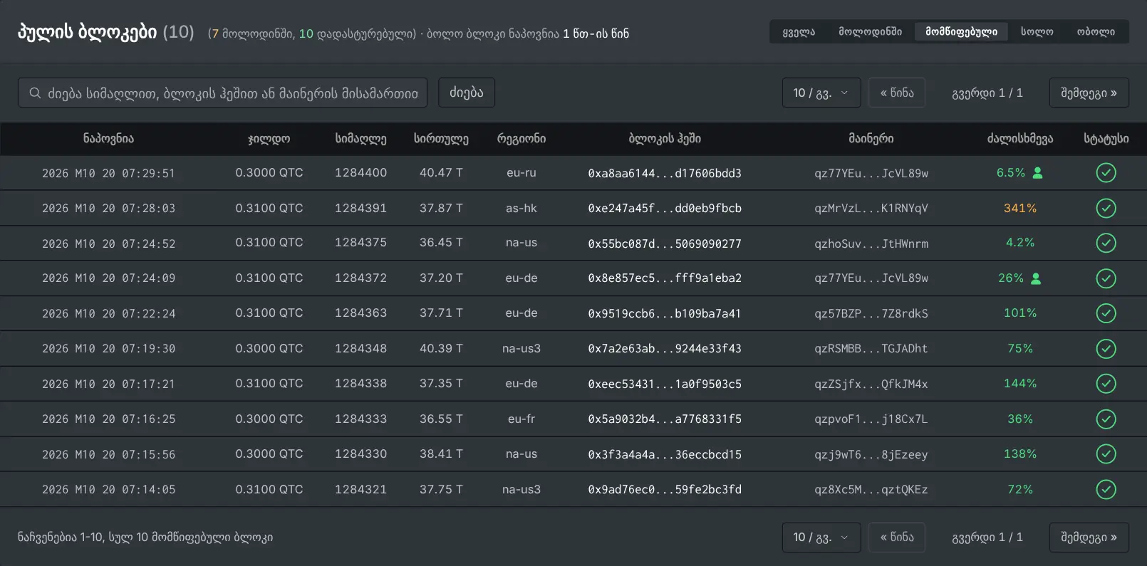Go to the next page with top შემდეგი » button
This screenshot has width=1147, height=566.
coord(1089,93)
